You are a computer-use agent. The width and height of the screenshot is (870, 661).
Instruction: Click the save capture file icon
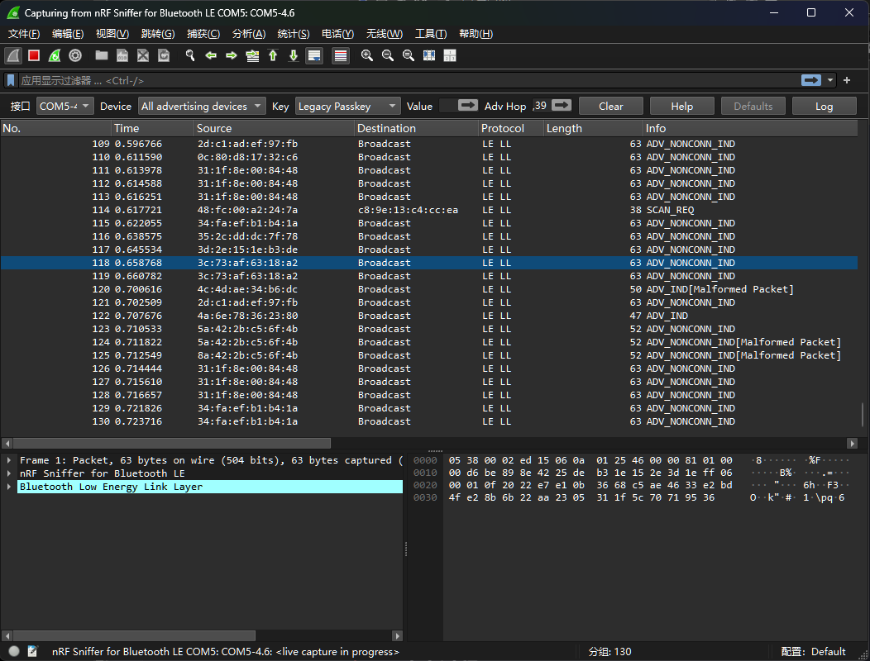tap(122, 55)
